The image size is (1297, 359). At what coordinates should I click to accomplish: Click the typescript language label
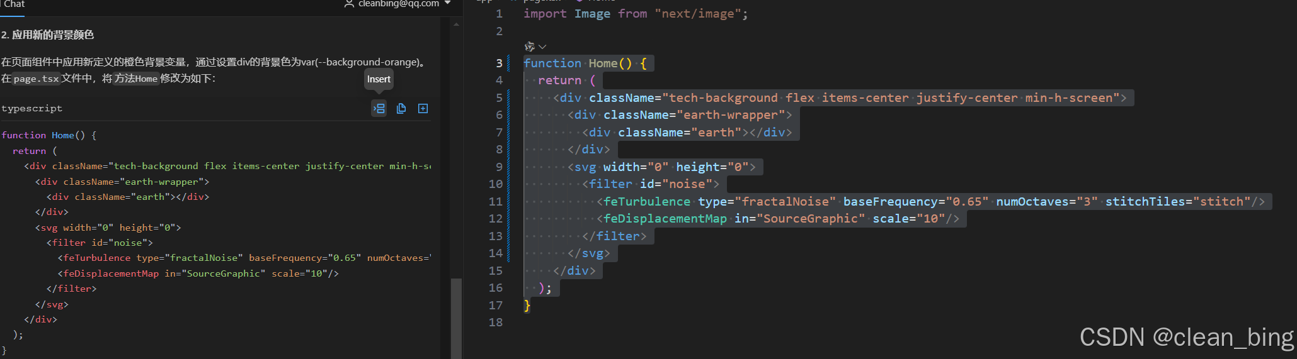pyautogui.click(x=32, y=109)
